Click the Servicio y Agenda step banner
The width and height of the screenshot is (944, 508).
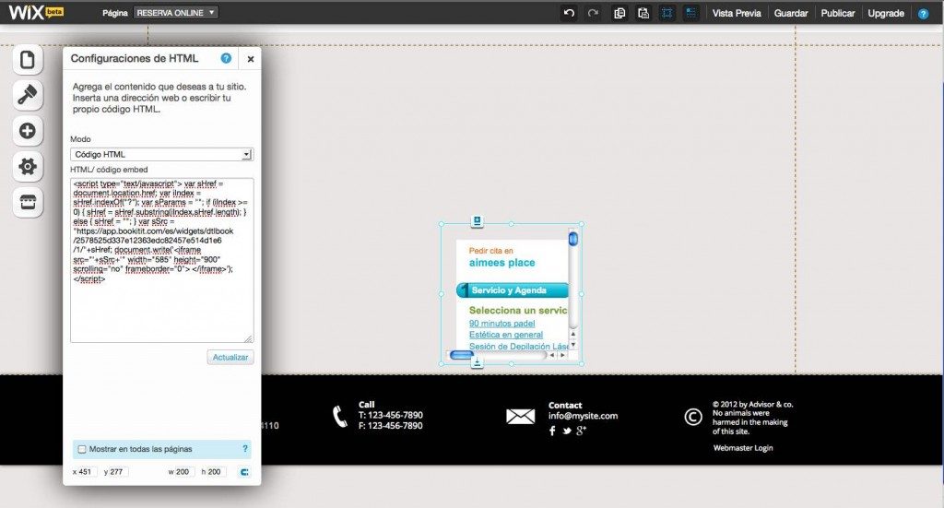click(x=513, y=290)
